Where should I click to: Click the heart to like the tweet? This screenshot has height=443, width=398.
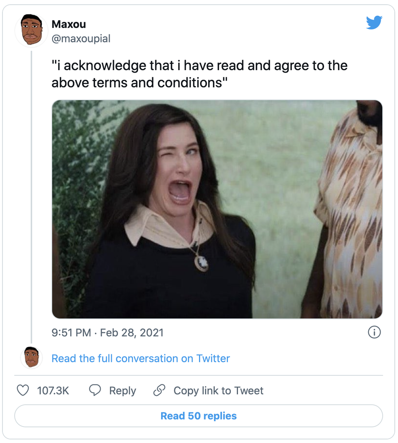23,390
